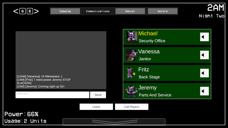Viewport: 228px width, 128px height.
Task: Select Vanessa's name in player list
Action: coord(149,52)
